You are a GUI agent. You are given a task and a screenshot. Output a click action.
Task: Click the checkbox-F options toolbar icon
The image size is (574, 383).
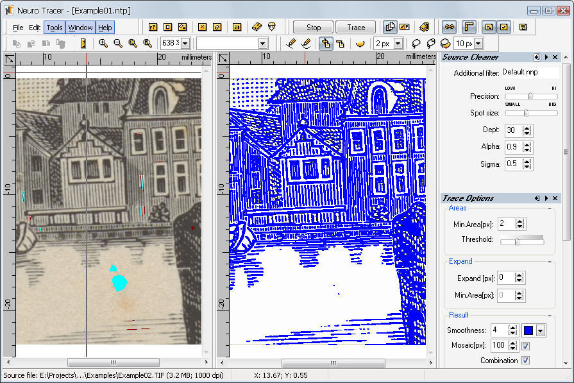pos(405,27)
